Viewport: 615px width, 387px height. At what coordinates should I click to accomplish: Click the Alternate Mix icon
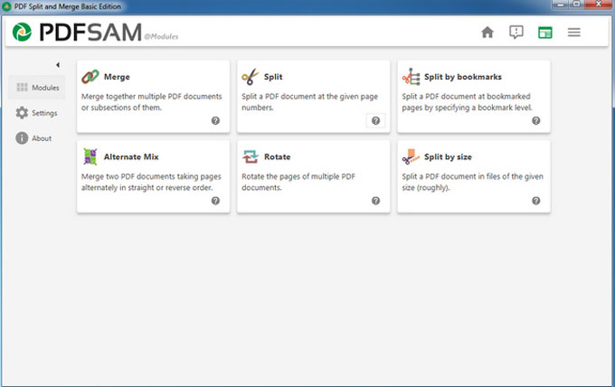(x=90, y=156)
